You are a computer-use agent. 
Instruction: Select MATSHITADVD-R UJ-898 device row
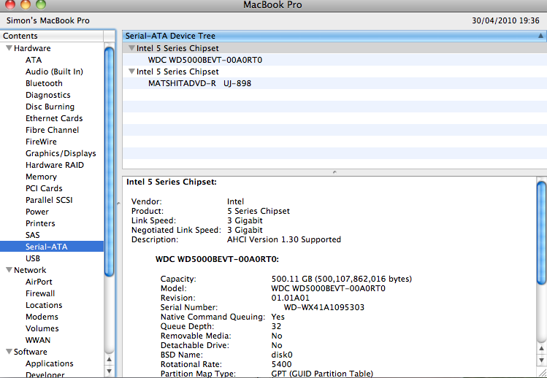click(334, 83)
